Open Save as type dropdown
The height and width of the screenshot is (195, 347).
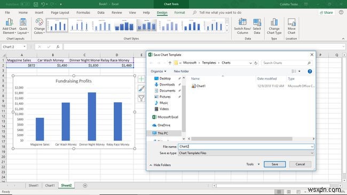click(x=246, y=153)
